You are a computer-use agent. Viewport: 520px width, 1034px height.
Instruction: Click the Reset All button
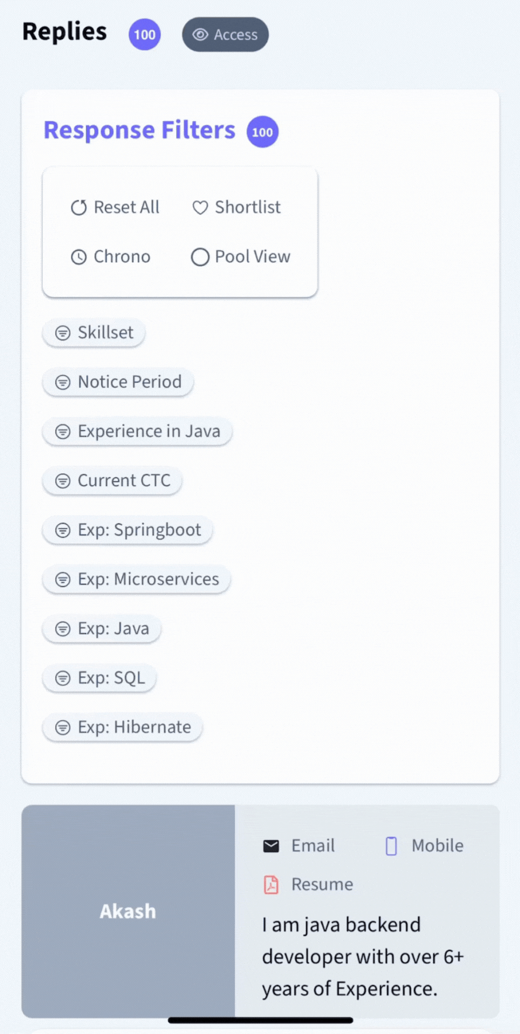point(115,207)
